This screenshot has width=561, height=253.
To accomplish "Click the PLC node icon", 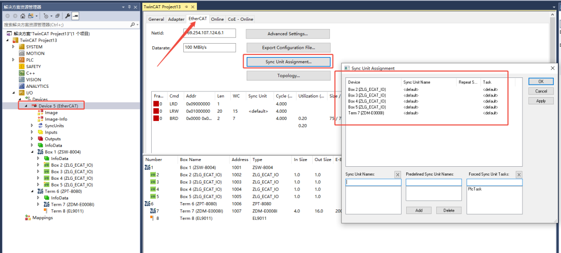I will pyautogui.click(x=21, y=60).
